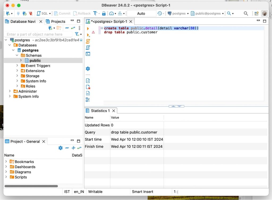Open the gauge icon dropdown arrow
Image resolution: width=272 pixels, height=200 pixels.
point(115,14)
